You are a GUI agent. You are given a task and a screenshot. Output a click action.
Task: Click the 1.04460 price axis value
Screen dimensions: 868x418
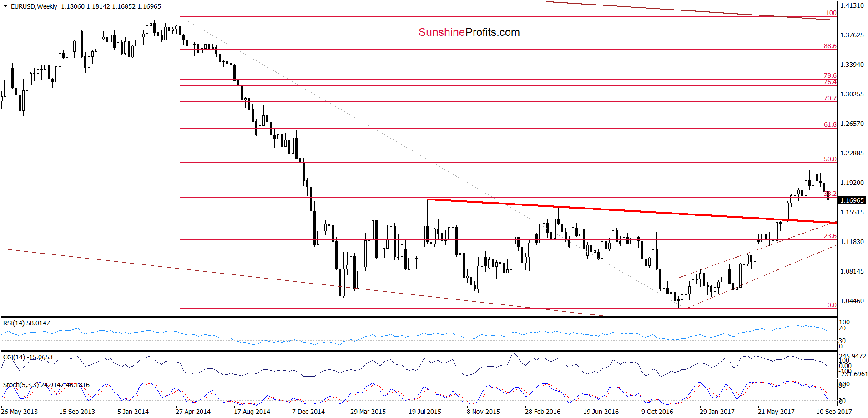tap(852, 301)
